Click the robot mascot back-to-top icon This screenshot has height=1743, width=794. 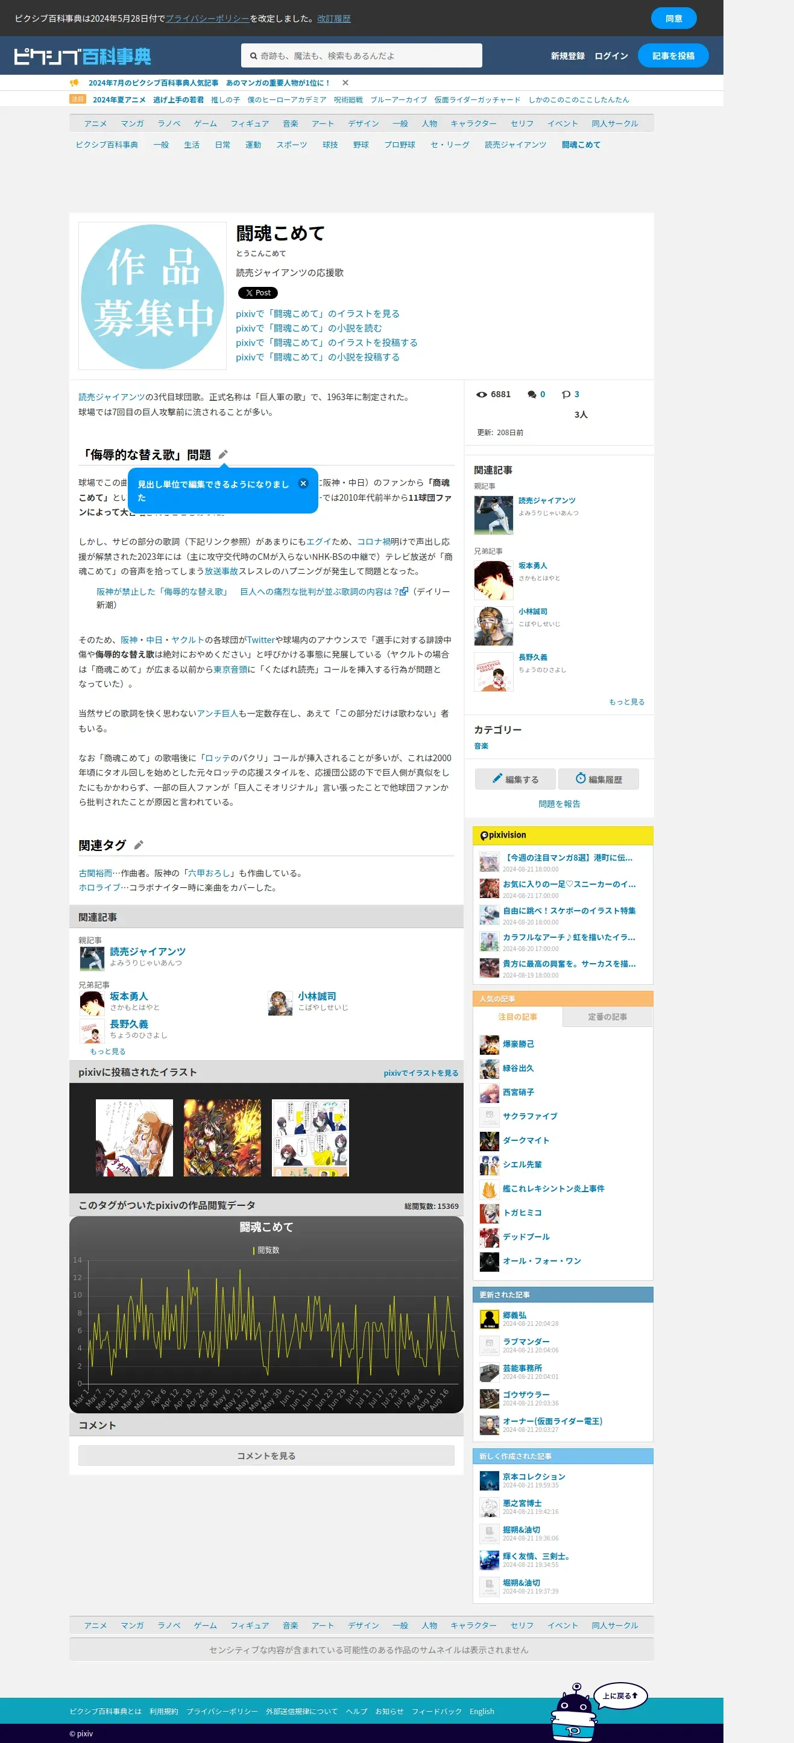point(573,1712)
